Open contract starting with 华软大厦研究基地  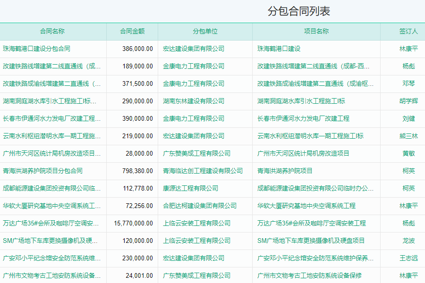tap(52, 206)
